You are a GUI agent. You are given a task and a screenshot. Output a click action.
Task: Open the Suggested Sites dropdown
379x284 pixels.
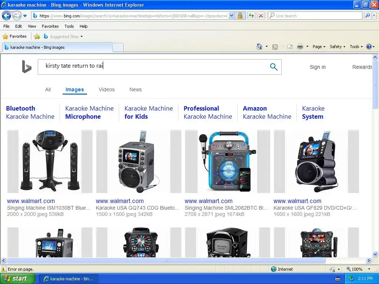pos(63,37)
